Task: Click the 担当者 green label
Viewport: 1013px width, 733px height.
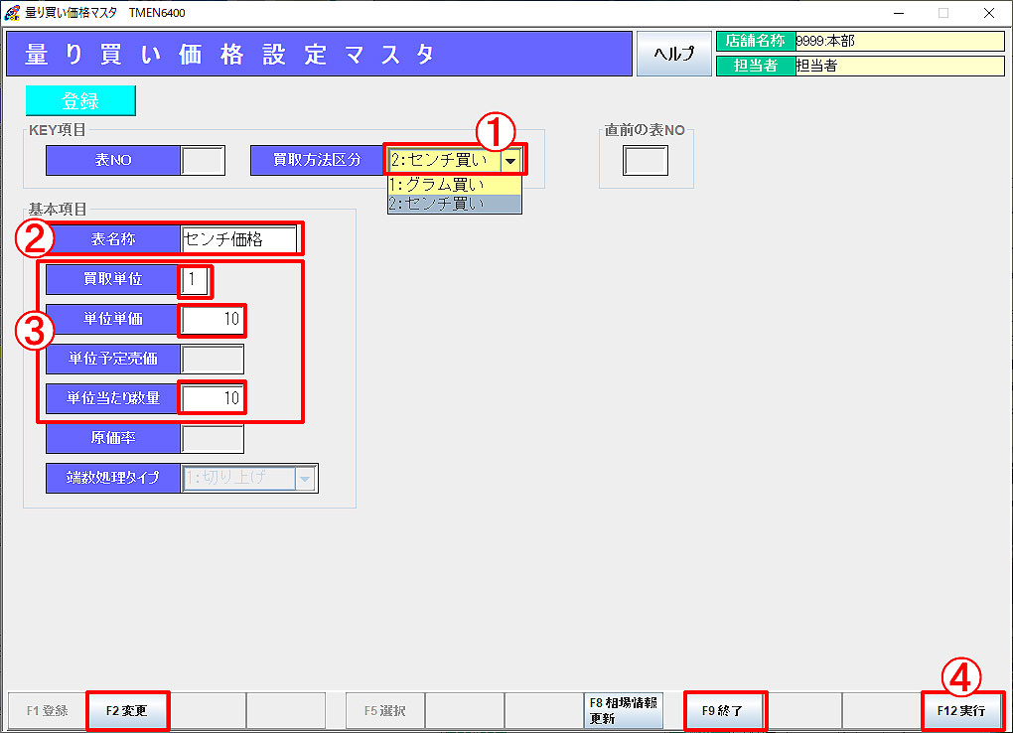Action: point(755,66)
